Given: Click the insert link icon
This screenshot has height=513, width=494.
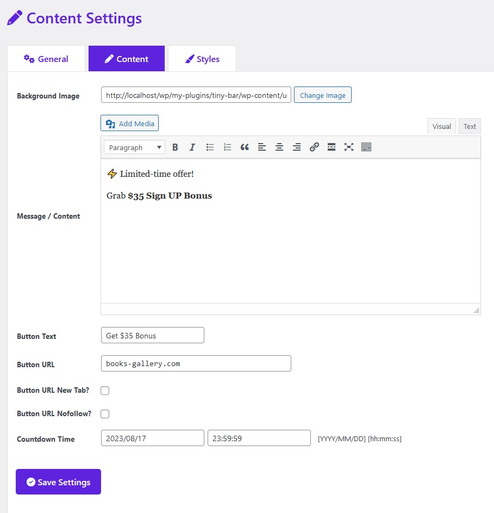Looking at the screenshot, I should click(x=314, y=147).
